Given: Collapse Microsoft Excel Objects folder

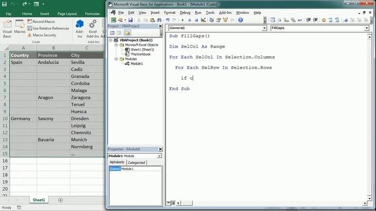Looking at the screenshot, I should [x=116, y=45].
